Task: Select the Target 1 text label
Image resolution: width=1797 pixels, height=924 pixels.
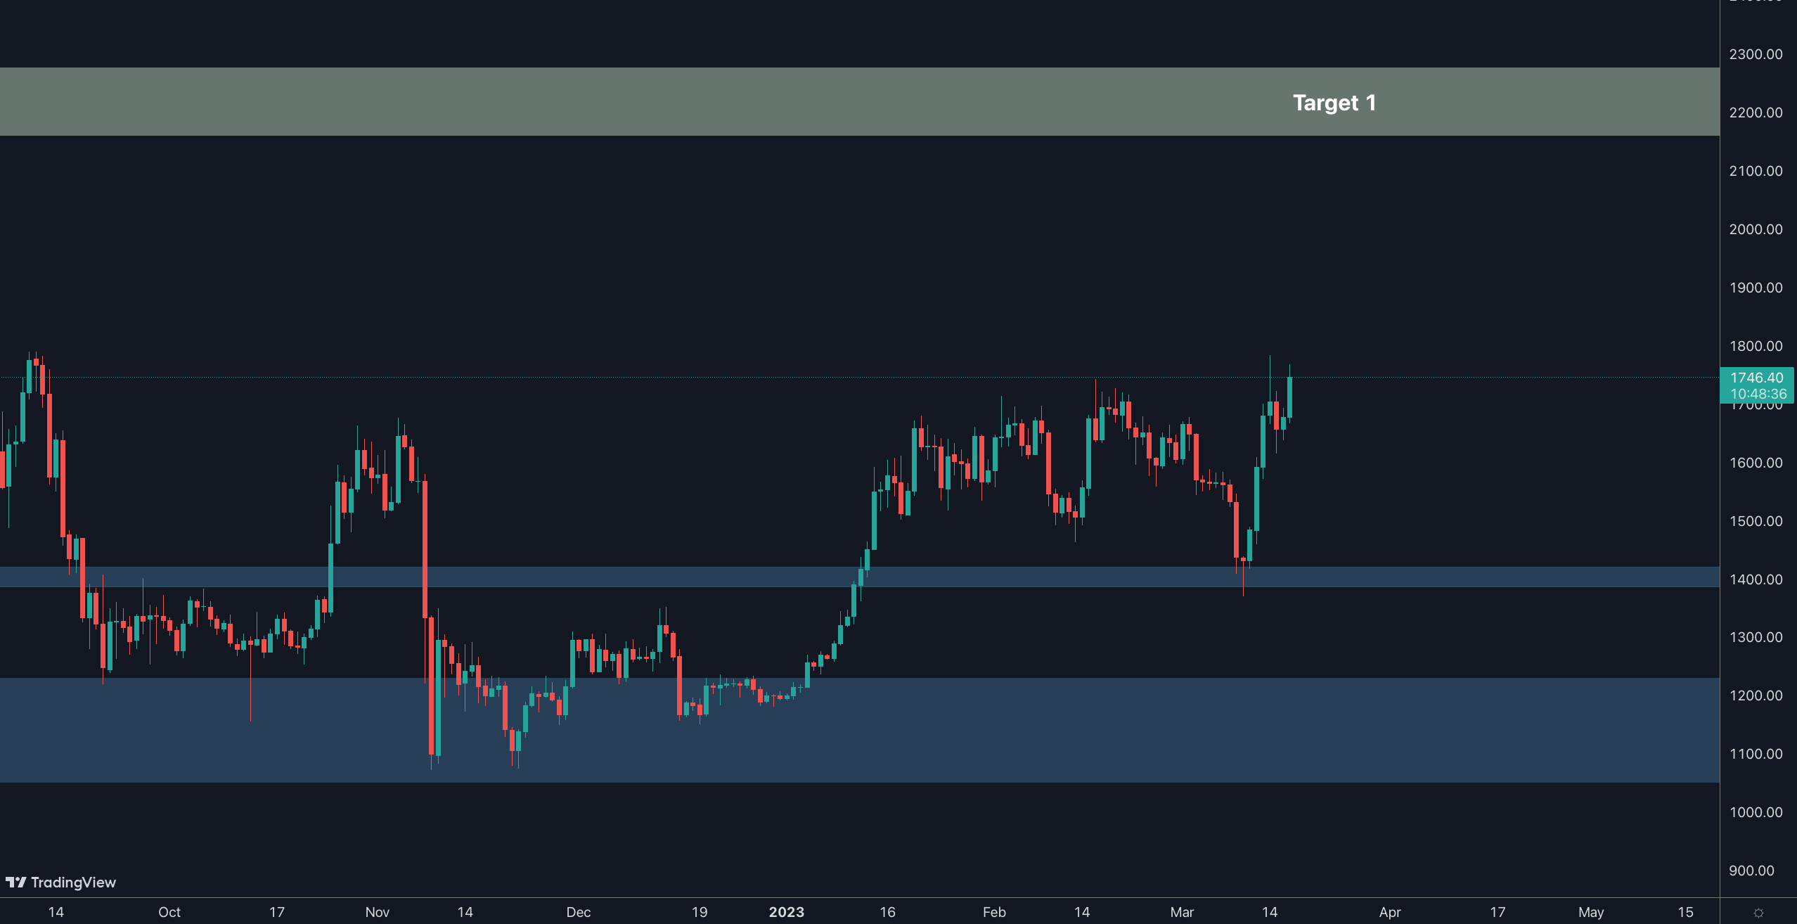Action: [1334, 103]
